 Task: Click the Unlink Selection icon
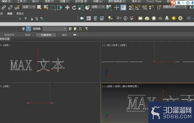click(x=10, y=8)
